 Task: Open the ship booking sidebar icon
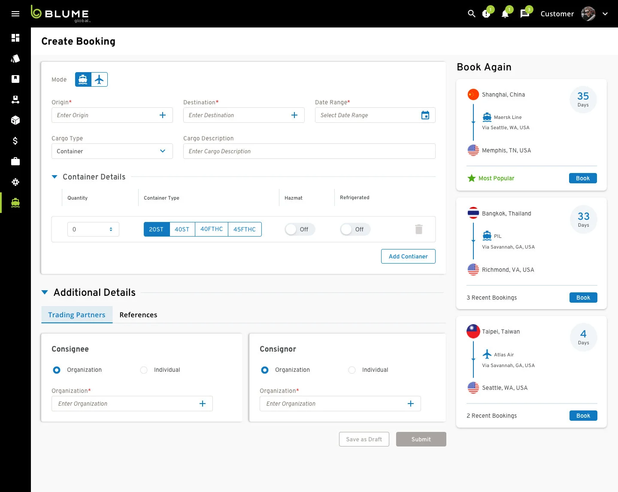[15, 203]
